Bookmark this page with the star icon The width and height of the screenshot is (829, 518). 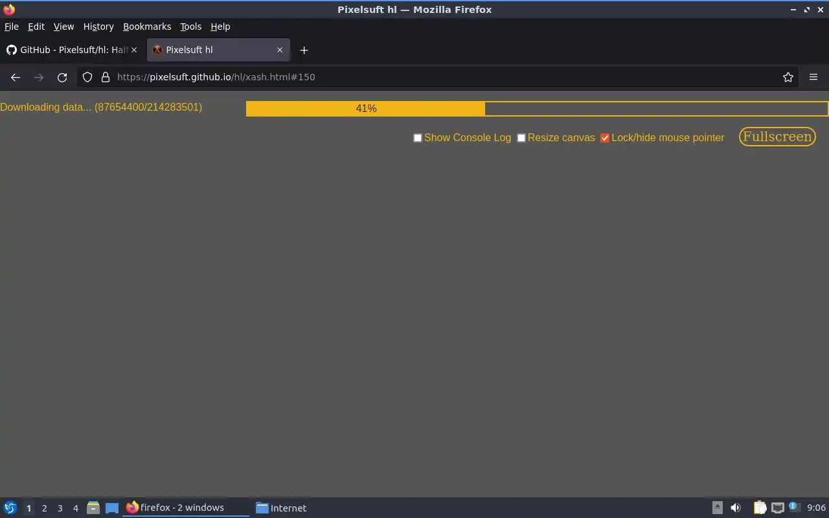(x=788, y=77)
